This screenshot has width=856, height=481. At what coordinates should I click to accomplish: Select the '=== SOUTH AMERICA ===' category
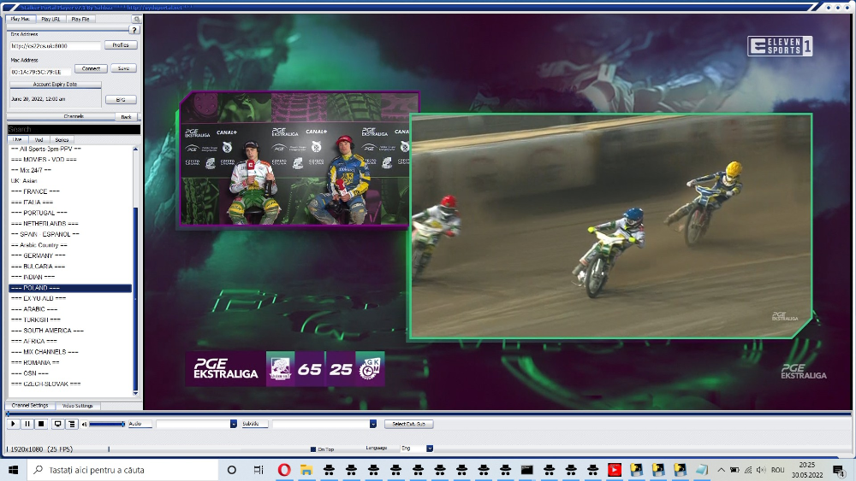pyautogui.click(x=70, y=331)
